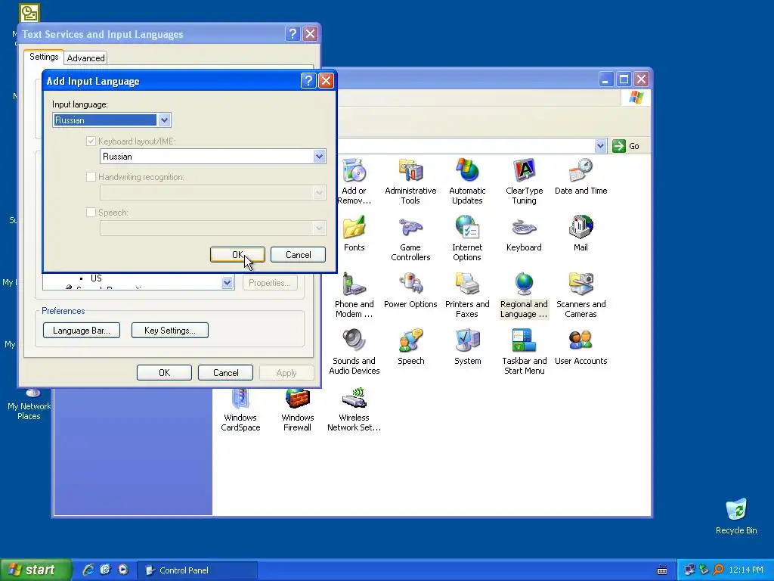Open Sounds and Audio Devices icon
774x581 pixels.
354,352
